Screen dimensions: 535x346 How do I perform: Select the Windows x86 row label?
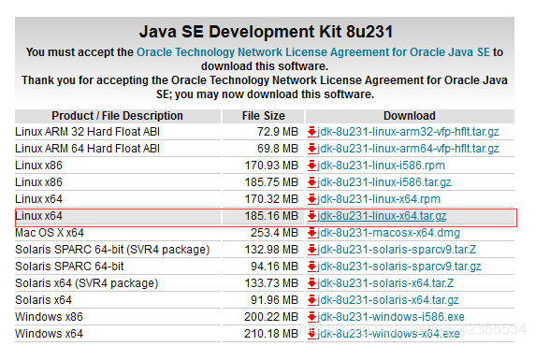[50, 317]
